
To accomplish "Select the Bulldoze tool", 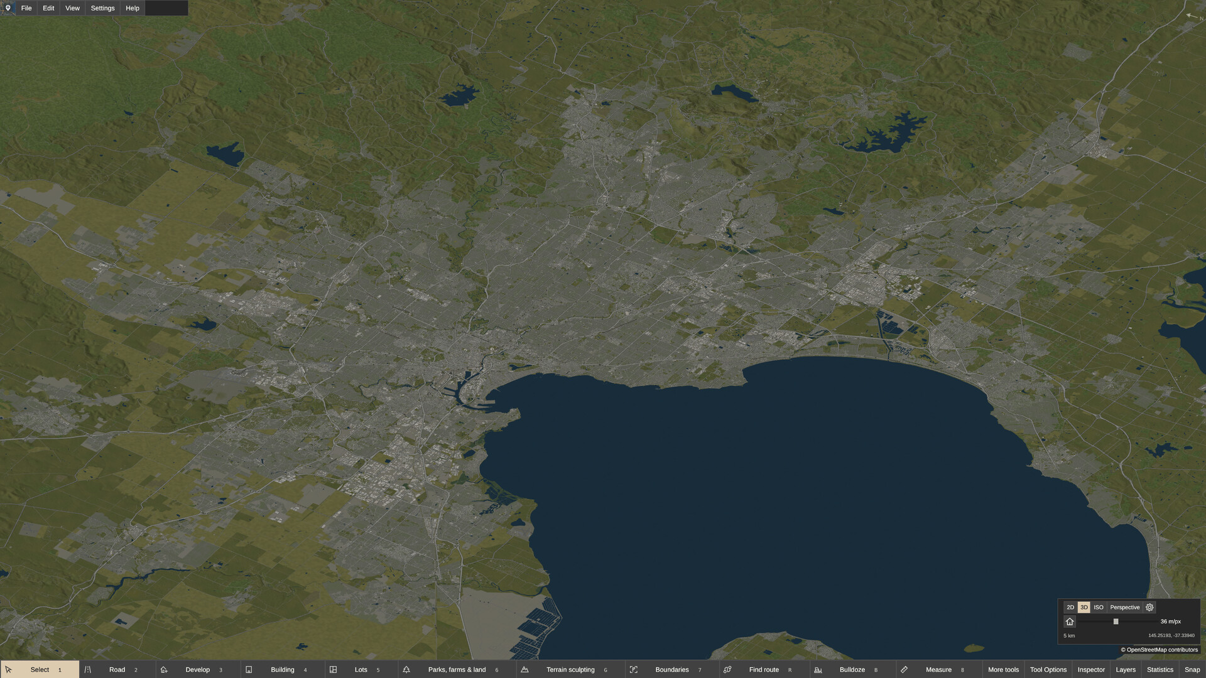I will [x=852, y=669].
